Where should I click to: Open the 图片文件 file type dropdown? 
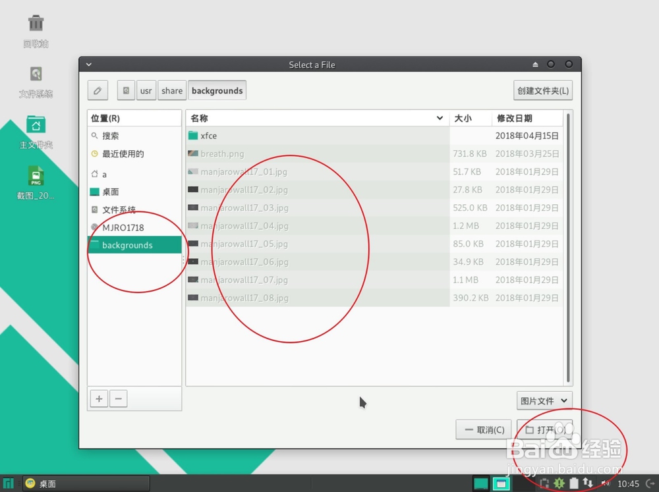(544, 400)
